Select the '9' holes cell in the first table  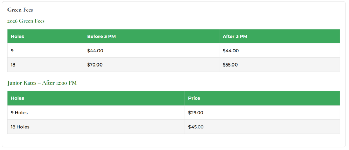12,51
